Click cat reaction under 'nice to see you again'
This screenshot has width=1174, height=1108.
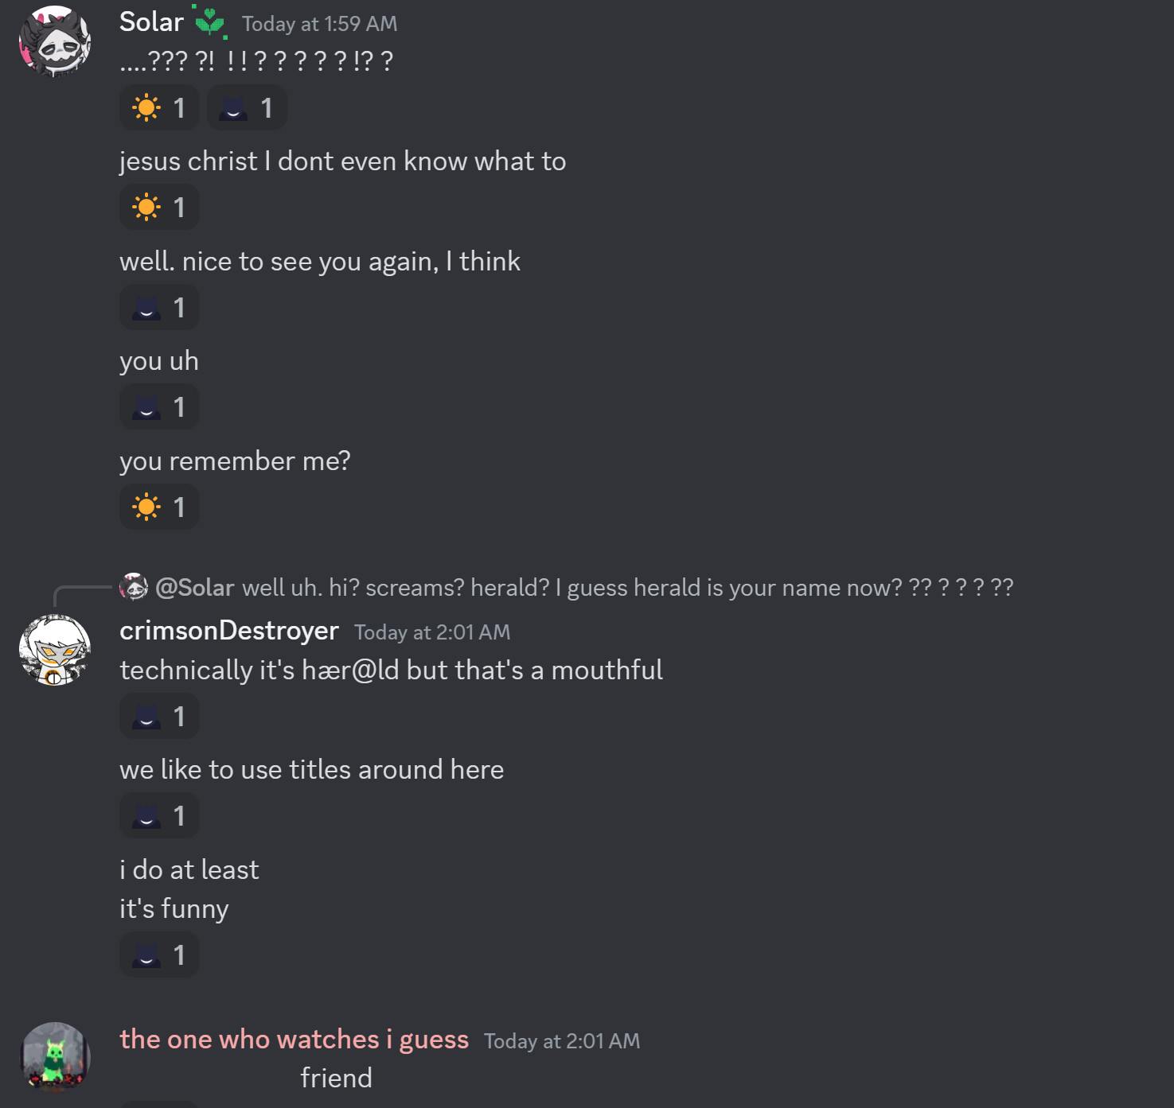tap(159, 307)
